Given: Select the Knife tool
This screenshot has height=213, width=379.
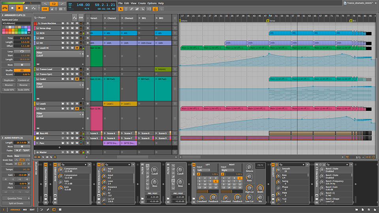Looking at the screenshot, I should pos(143,8).
